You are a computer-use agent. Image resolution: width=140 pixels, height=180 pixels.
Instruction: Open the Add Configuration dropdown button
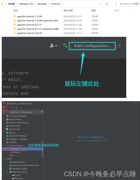92,46
